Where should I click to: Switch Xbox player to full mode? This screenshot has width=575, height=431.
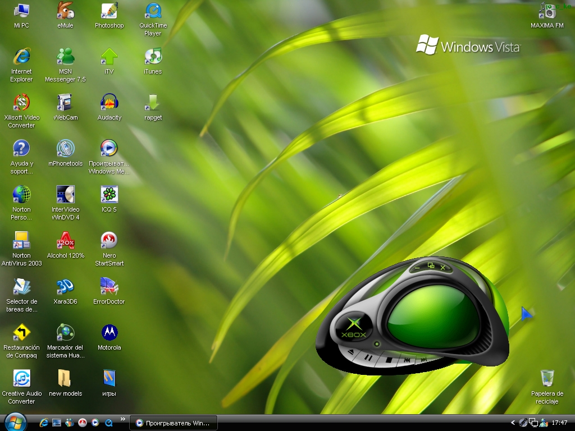431,265
